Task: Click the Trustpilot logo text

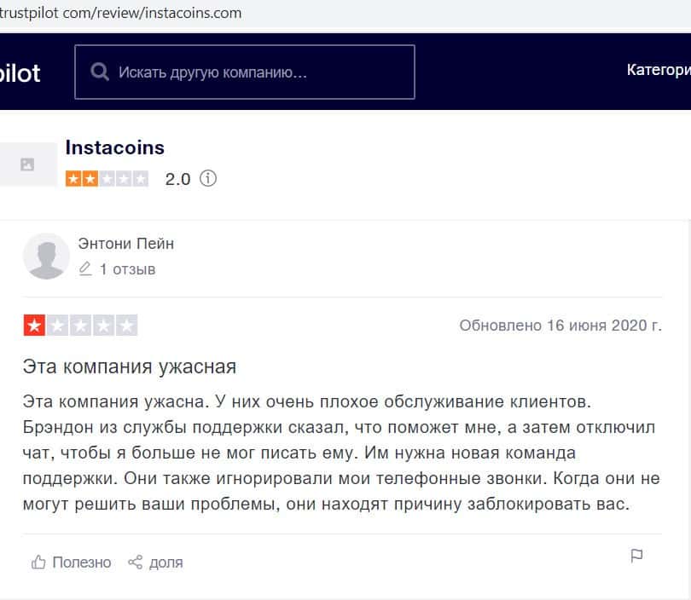Action: [20, 72]
